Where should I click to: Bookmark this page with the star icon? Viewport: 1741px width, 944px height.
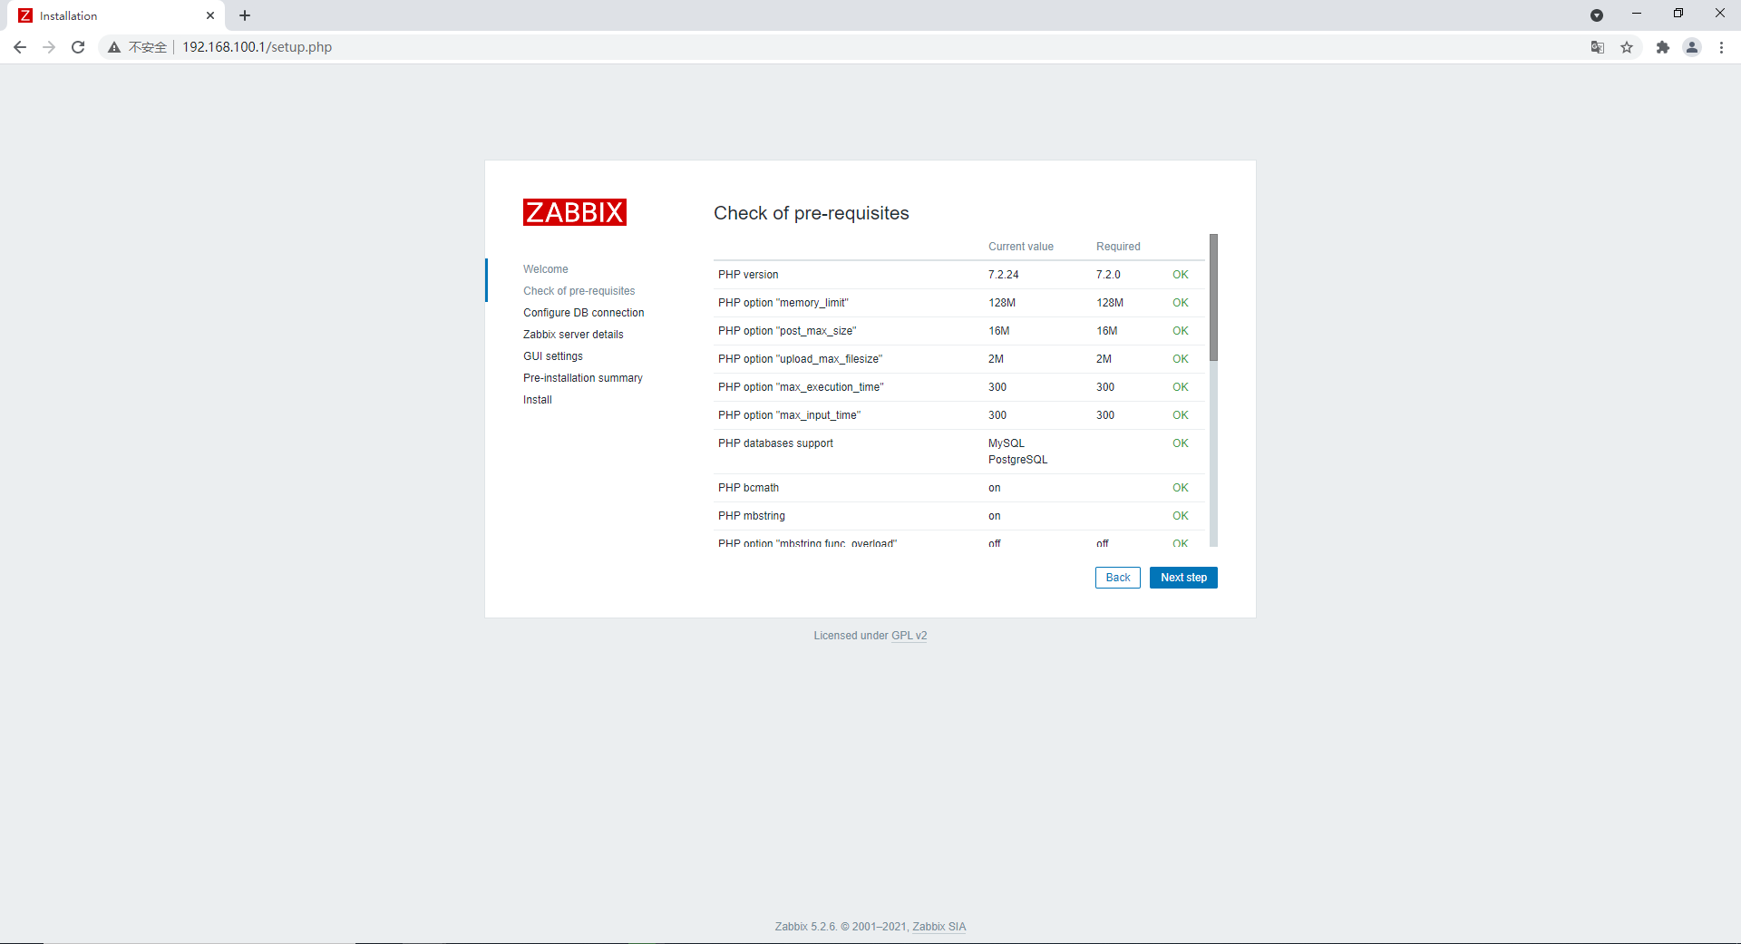[x=1627, y=47]
